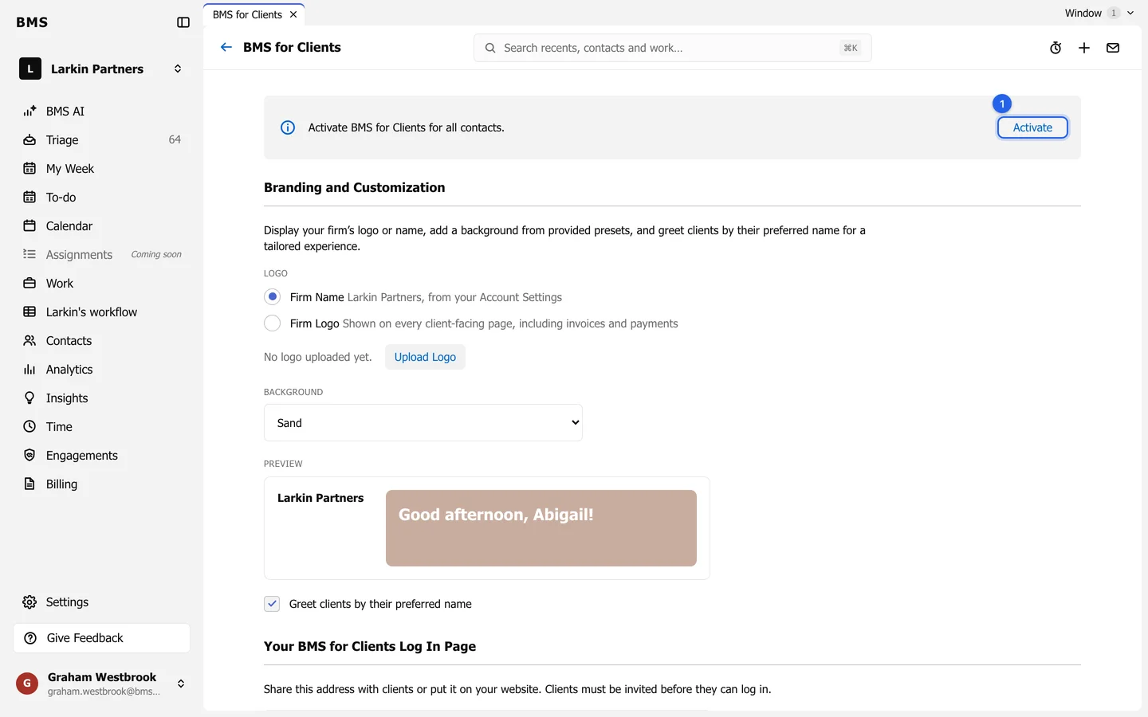Open the Triage inbox
Image resolution: width=1148 pixels, height=717 pixels.
coord(102,140)
